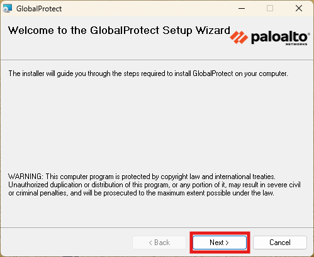Click the greyed-out maximize window icon
Image resolution: width=314 pixels, height=257 pixels.
tap(270, 8)
